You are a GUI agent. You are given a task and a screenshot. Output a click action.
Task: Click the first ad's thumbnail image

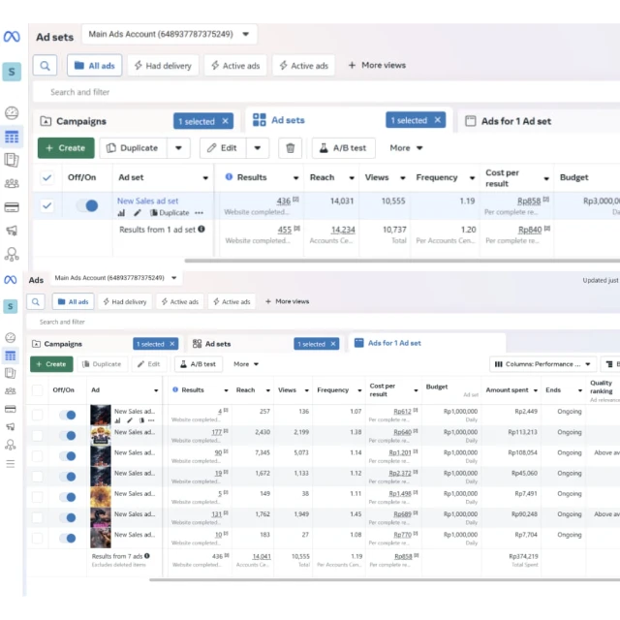(101, 415)
